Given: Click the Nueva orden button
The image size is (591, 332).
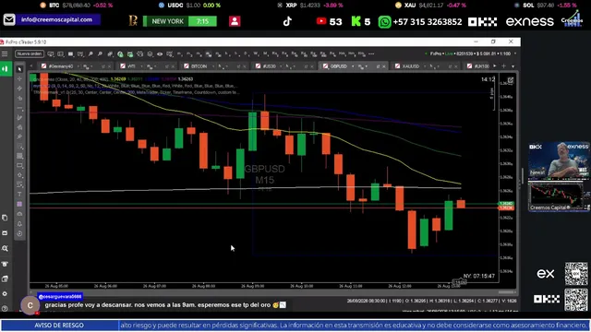Looking at the screenshot, I should pyautogui.click(x=30, y=54).
